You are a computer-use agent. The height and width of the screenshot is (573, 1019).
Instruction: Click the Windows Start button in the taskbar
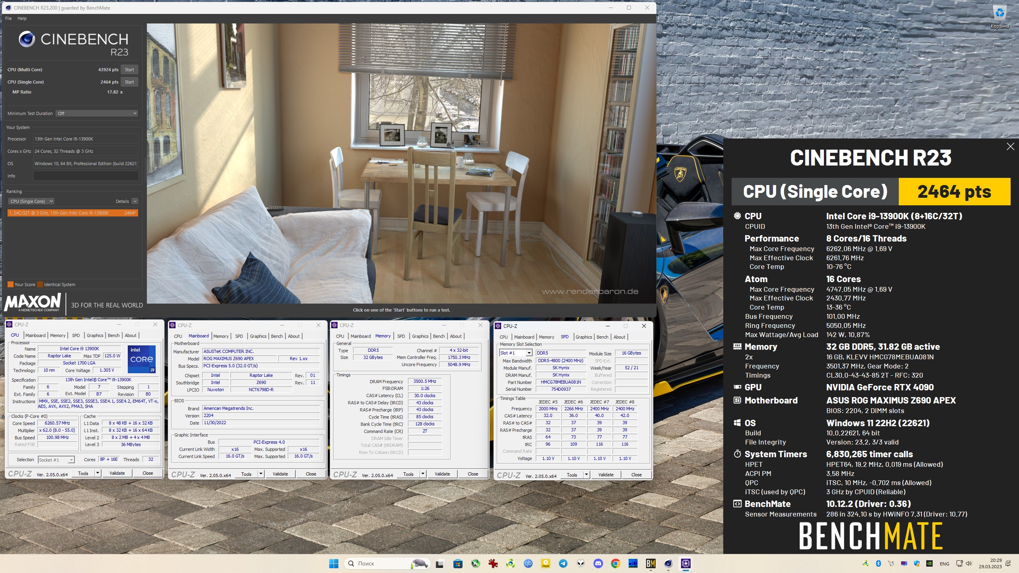coord(334,563)
